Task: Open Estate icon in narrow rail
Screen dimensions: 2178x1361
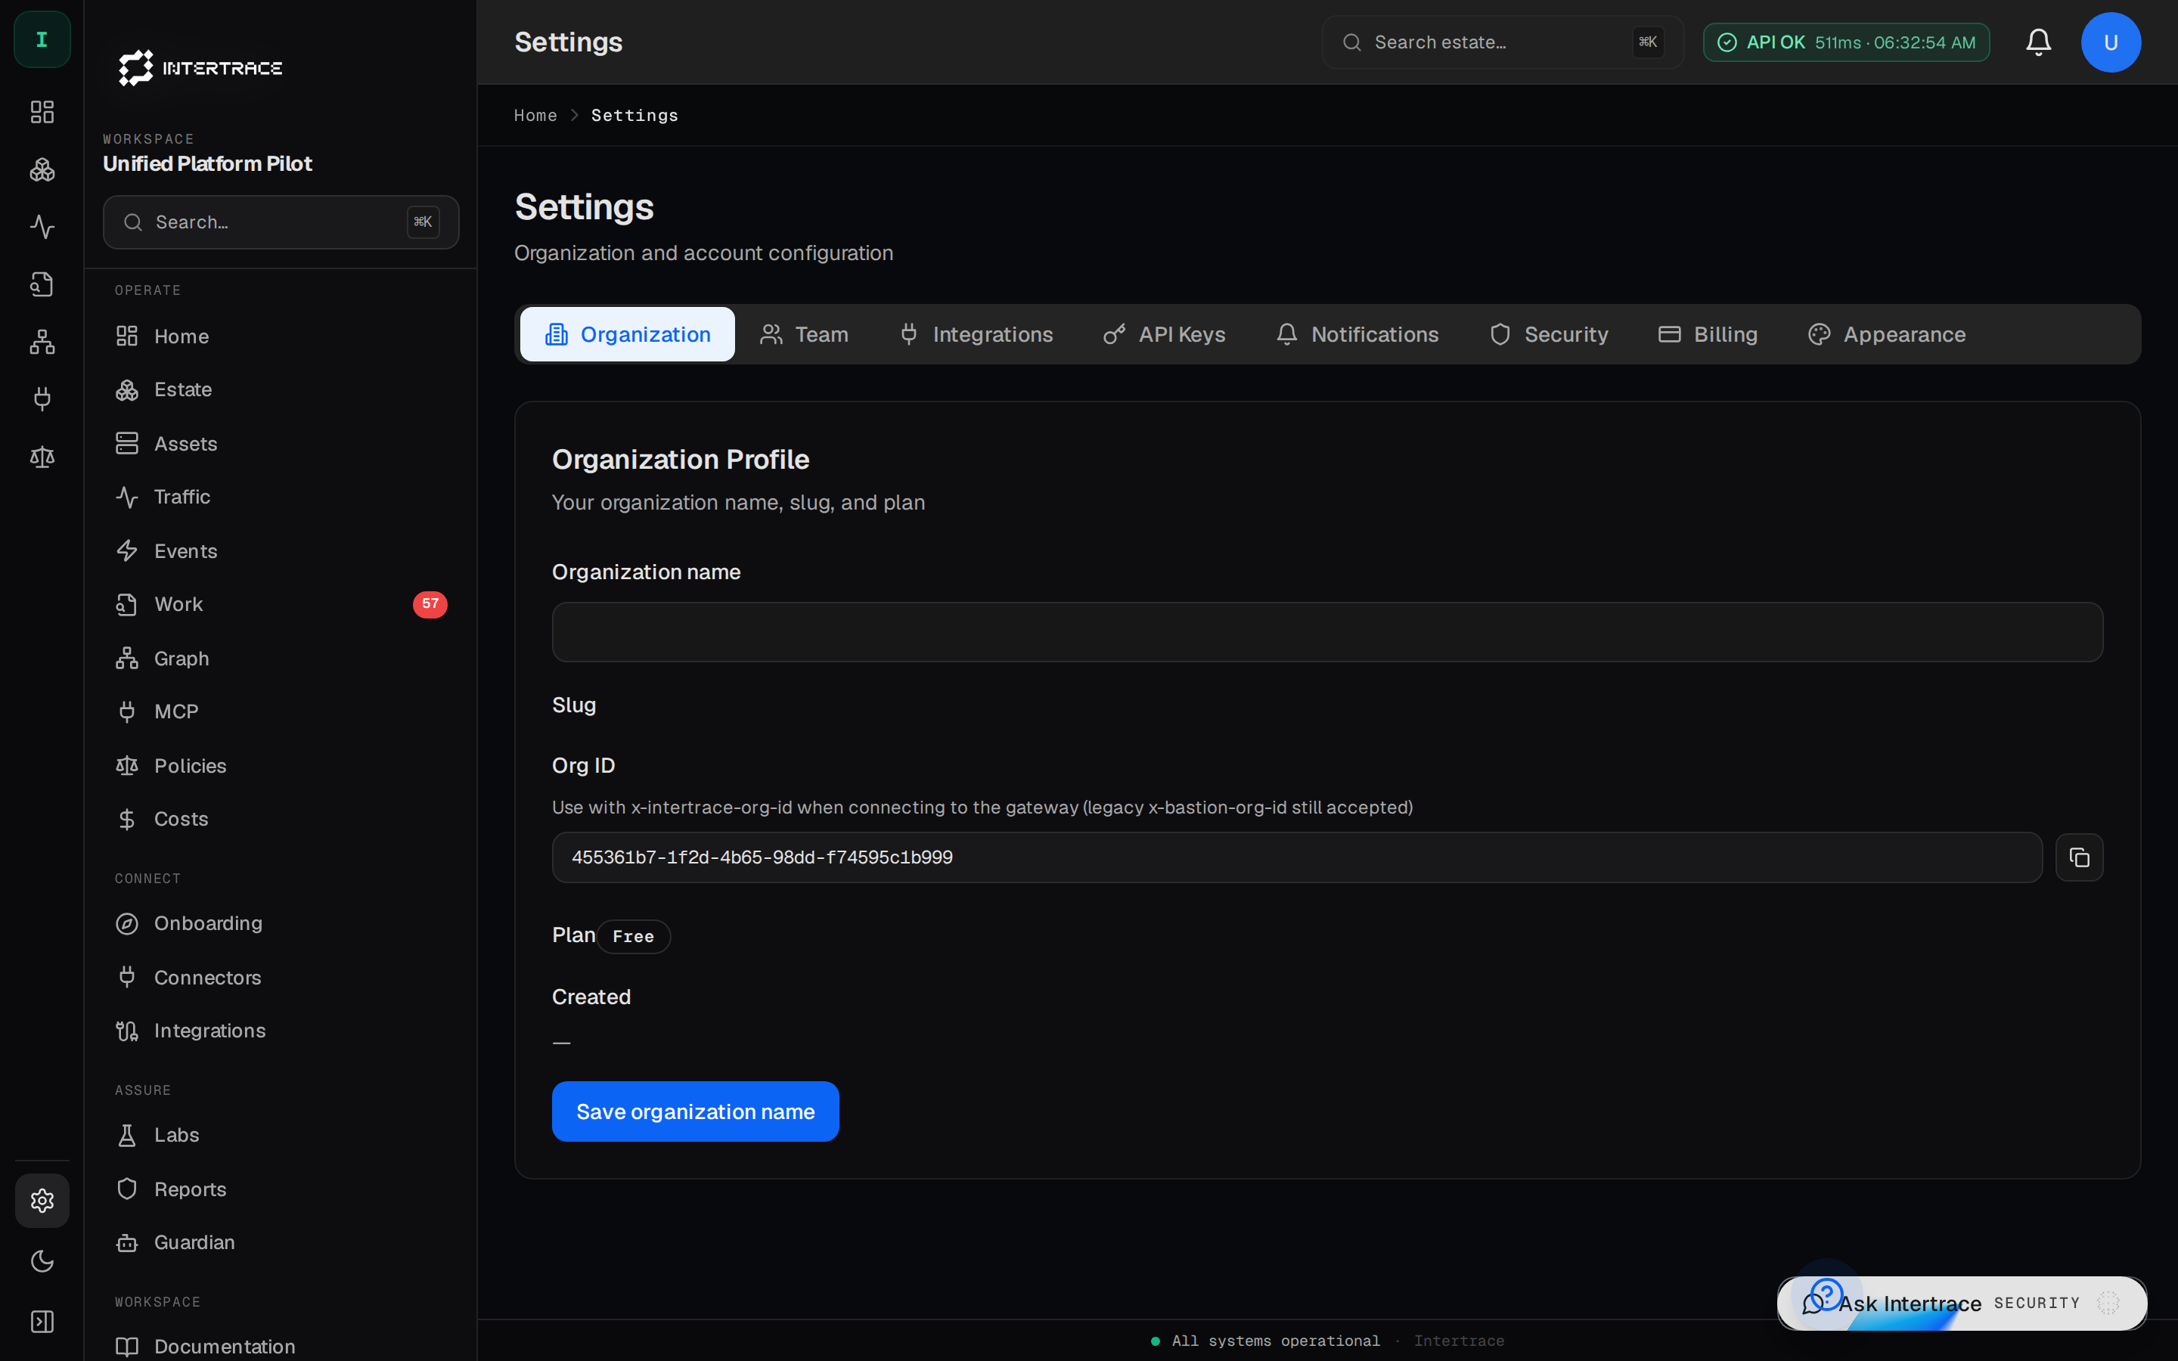Action: [42, 169]
